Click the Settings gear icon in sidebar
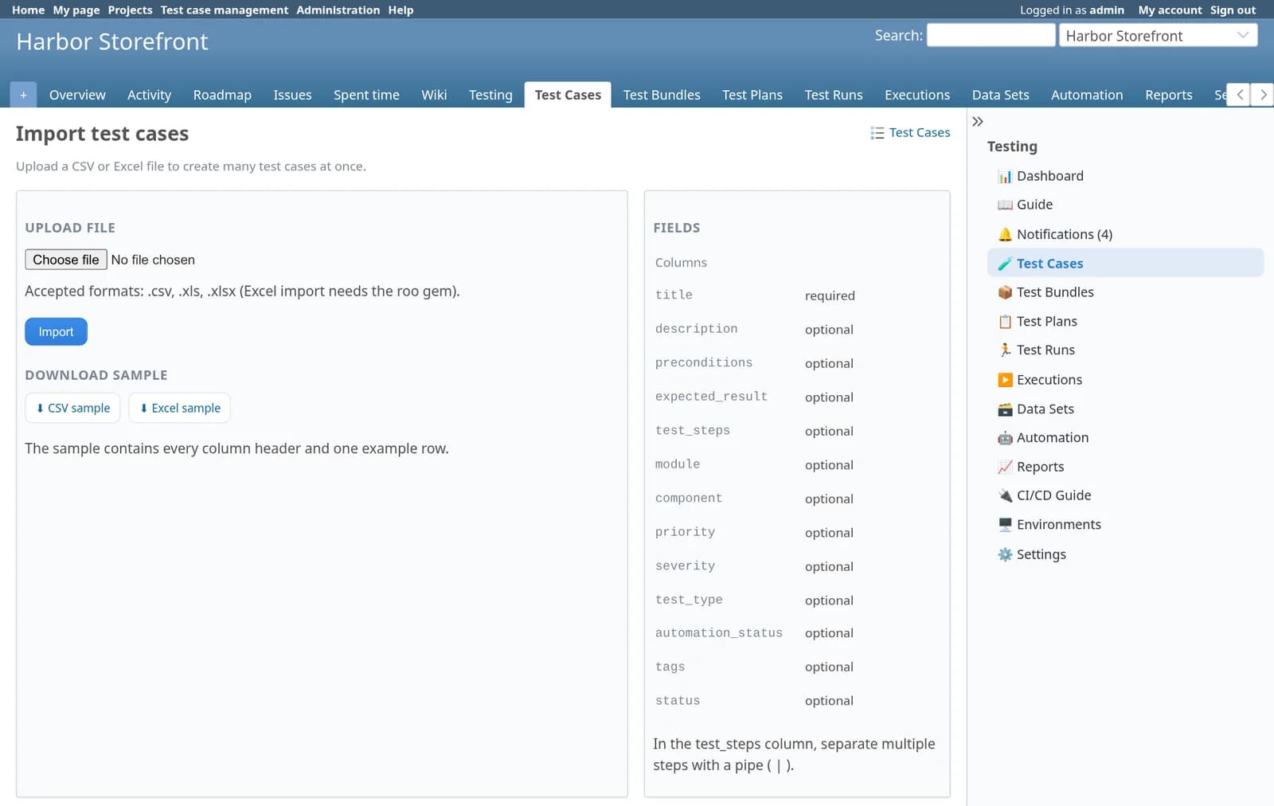This screenshot has height=806, width=1274. 1005,554
